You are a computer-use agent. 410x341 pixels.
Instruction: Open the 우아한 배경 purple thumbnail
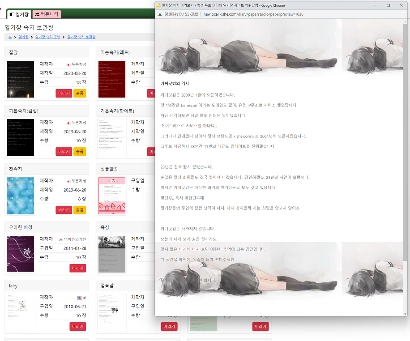[x=21, y=254]
